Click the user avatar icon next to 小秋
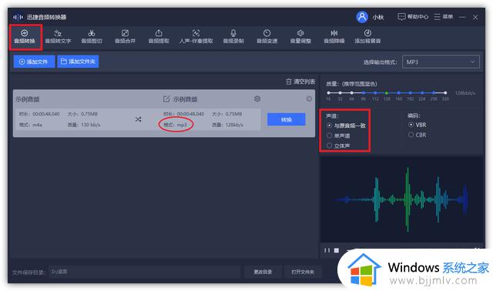 pyautogui.click(x=362, y=17)
